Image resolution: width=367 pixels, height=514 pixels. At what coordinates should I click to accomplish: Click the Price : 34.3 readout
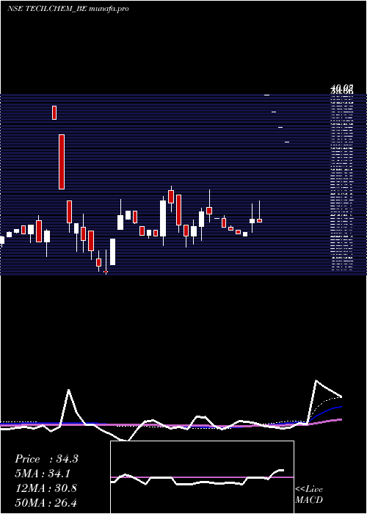pyautogui.click(x=46, y=459)
